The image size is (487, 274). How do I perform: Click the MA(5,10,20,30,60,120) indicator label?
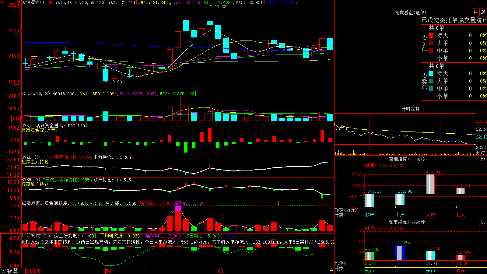click(x=80, y=2)
